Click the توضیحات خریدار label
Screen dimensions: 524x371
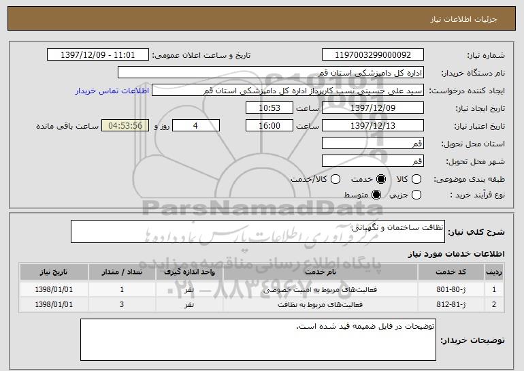click(x=472, y=340)
